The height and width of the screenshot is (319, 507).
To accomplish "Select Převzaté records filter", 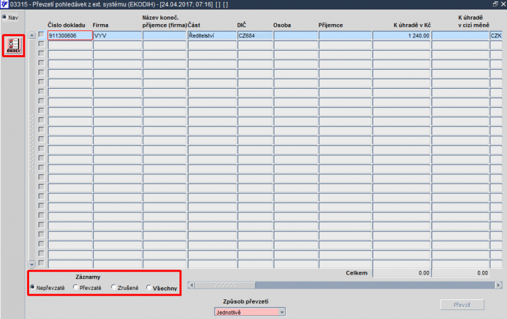I will coord(75,287).
